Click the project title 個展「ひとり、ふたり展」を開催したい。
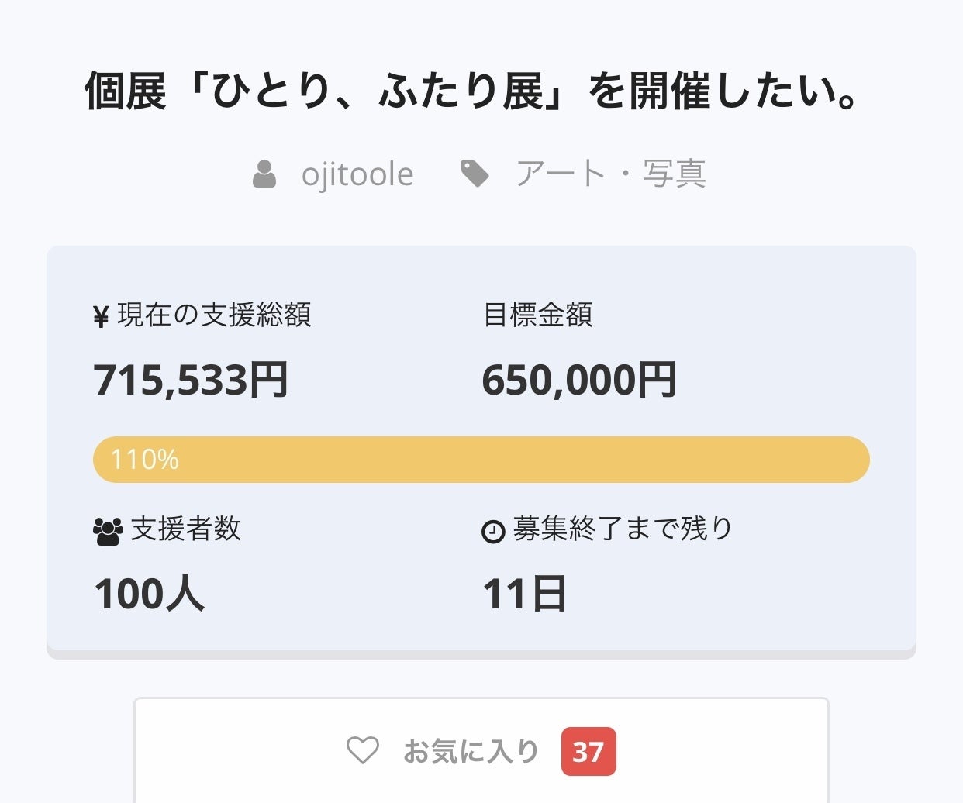This screenshot has width=963, height=803. tap(472, 91)
